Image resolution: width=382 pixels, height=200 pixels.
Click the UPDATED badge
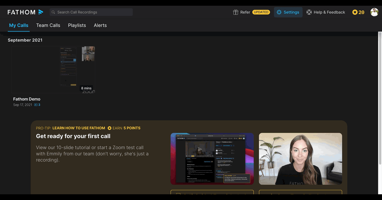click(261, 12)
